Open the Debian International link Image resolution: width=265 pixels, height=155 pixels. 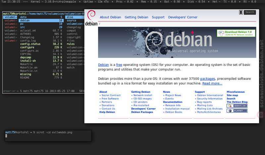[210, 95]
